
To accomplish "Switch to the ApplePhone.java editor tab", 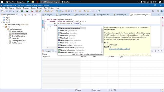I will 63,15.
